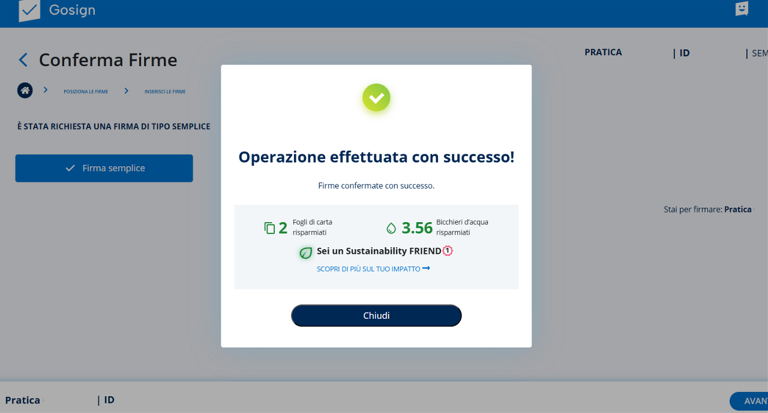
Task: Close the dialog with Chiudi button
Action: pyautogui.click(x=376, y=316)
